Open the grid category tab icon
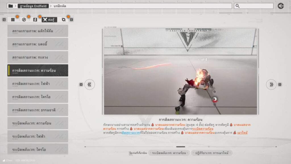291x164 pixels. 13,20
